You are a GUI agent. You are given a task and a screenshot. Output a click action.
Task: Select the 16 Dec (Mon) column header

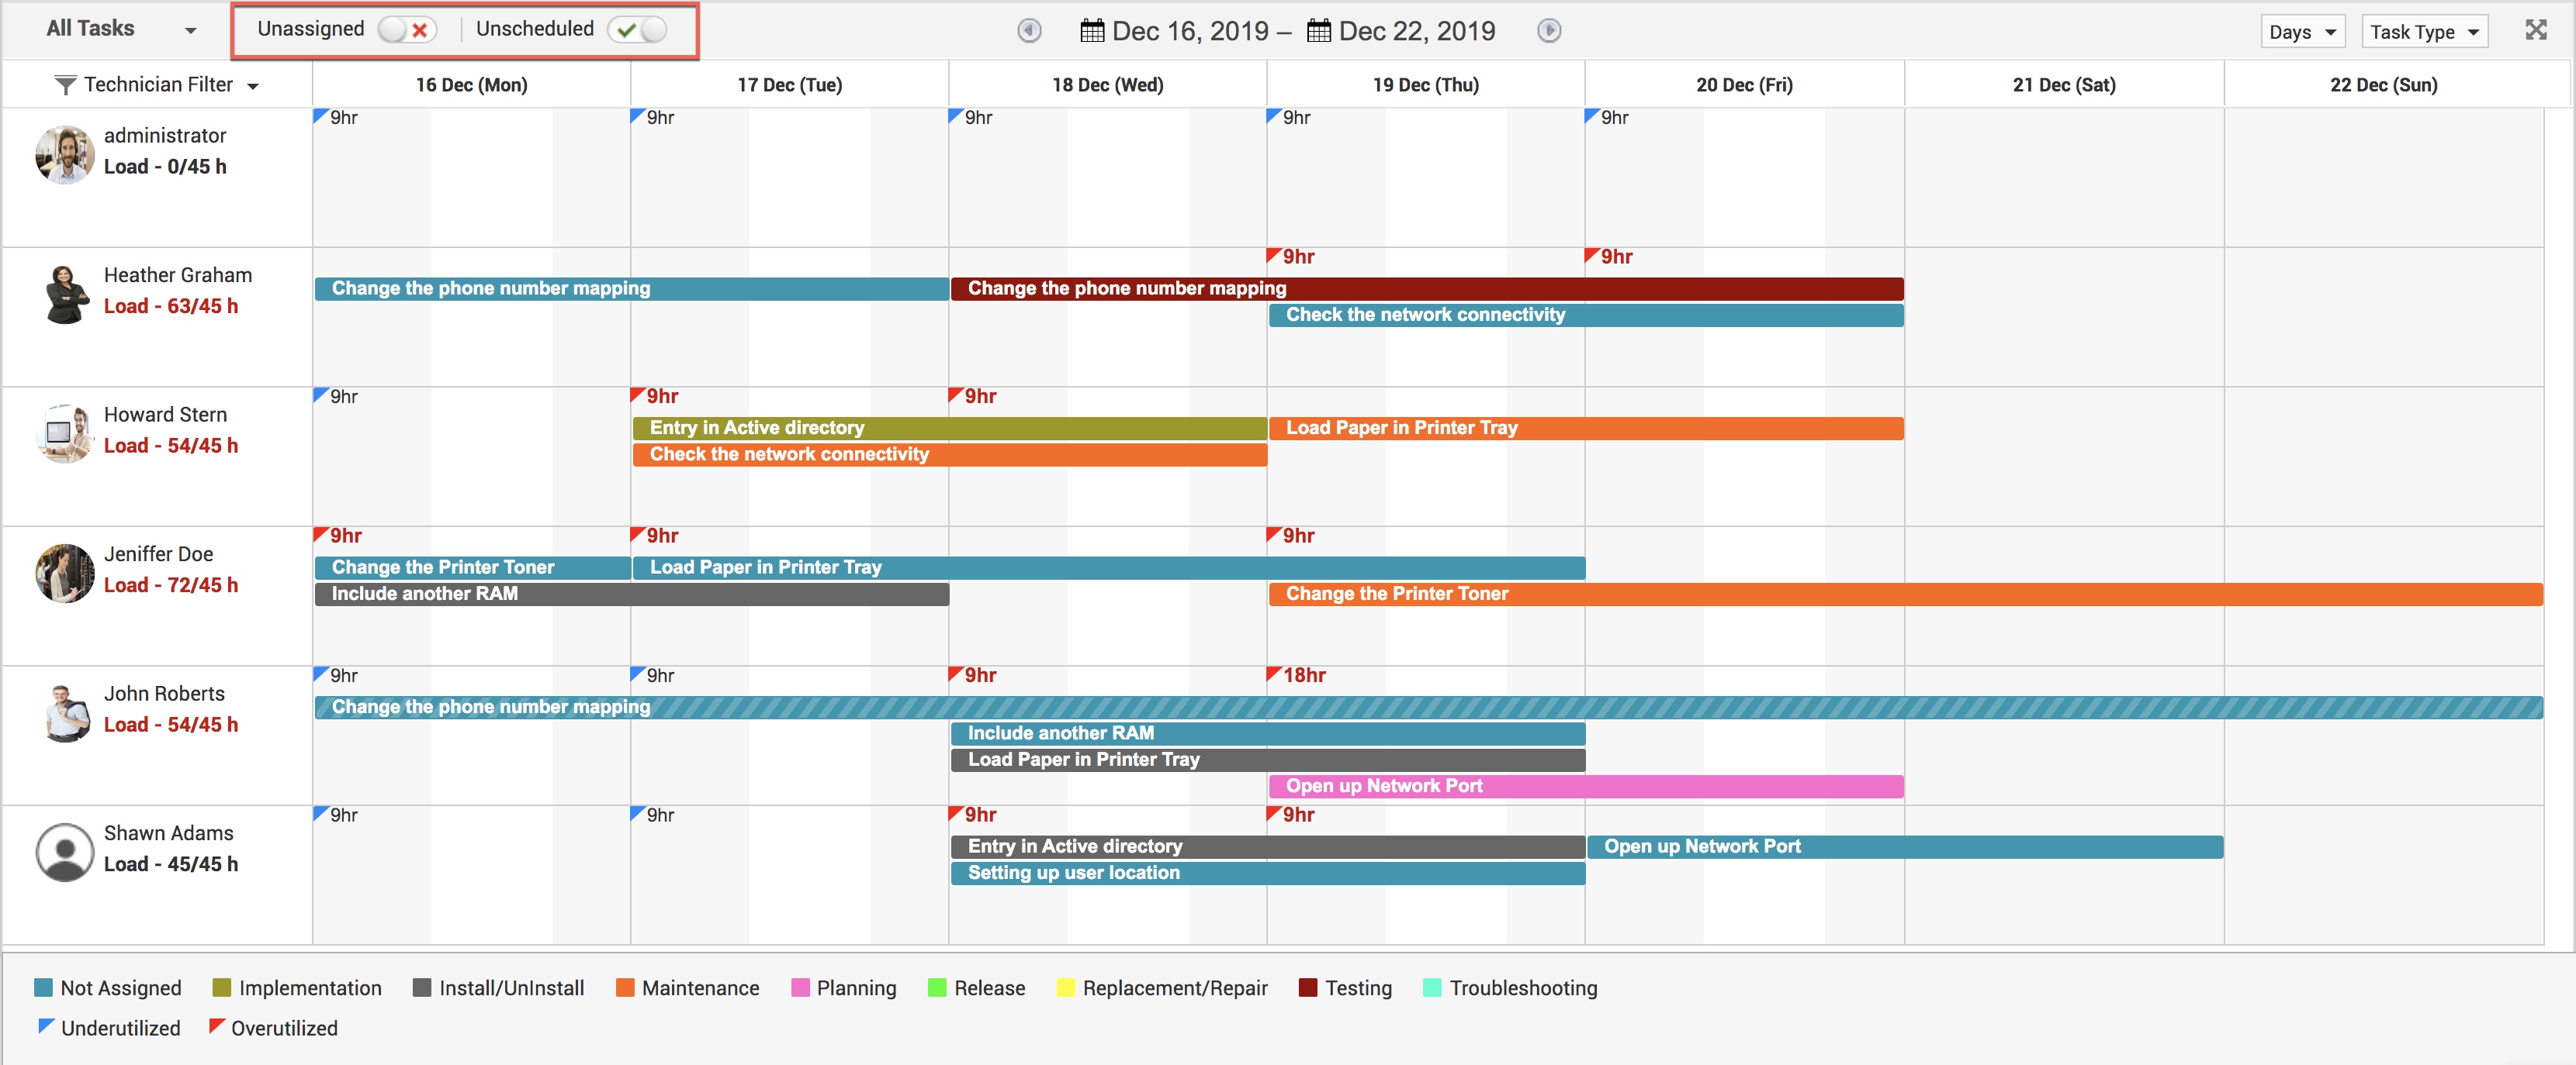pos(471,85)
